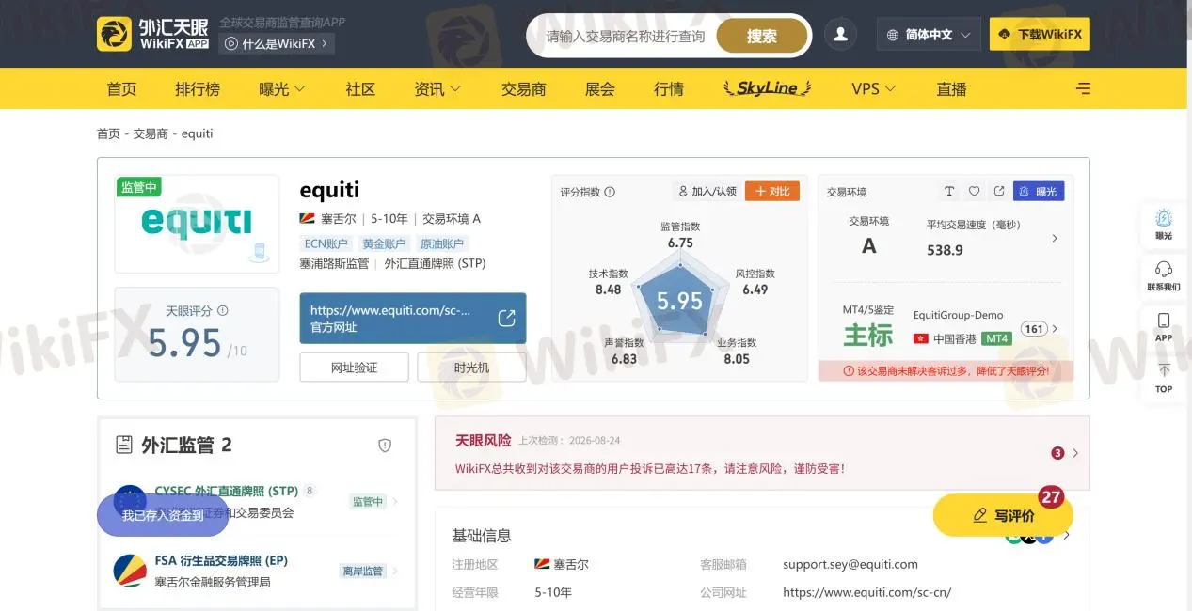1192x611 pixels.
Task: Click the 监管中 status tag on CYSEC row
Action: point(368,502)
